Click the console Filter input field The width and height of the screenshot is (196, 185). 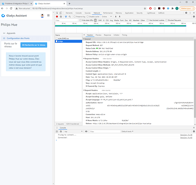[105, 131]
